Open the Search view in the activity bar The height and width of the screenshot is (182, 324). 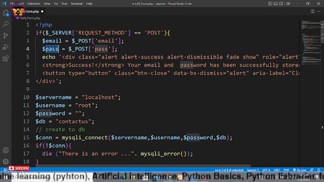(6, 24)
